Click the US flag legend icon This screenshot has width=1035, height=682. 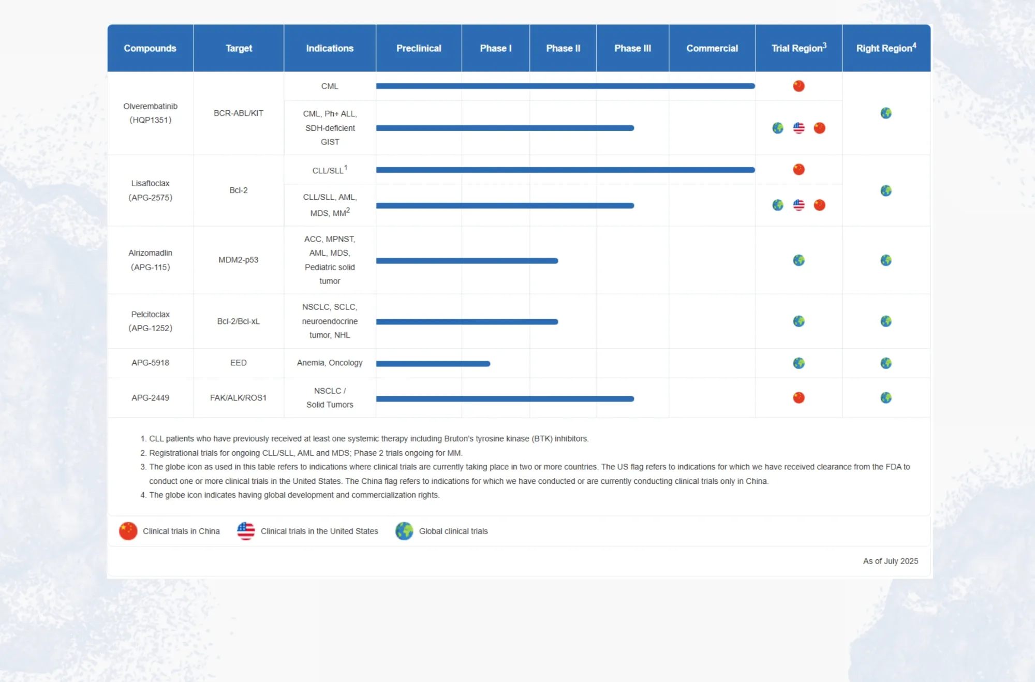click(x=245, y=531)
